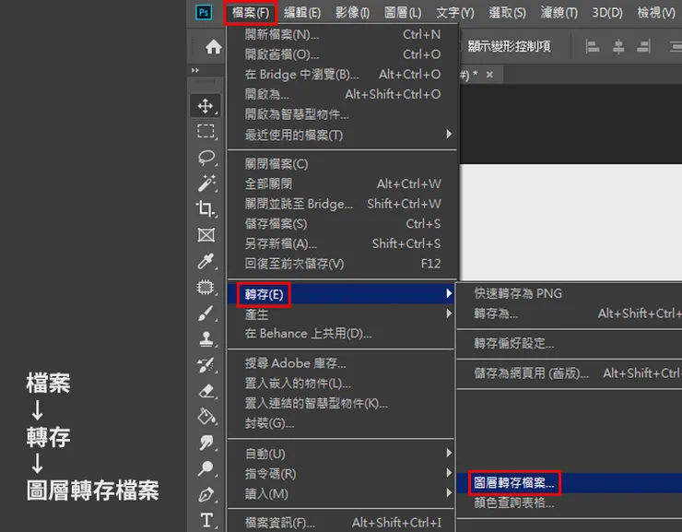Image resolution: width=682 pixels, height=532 pixels.
Task: Click the align left edges icon
Action: [592, 46]
